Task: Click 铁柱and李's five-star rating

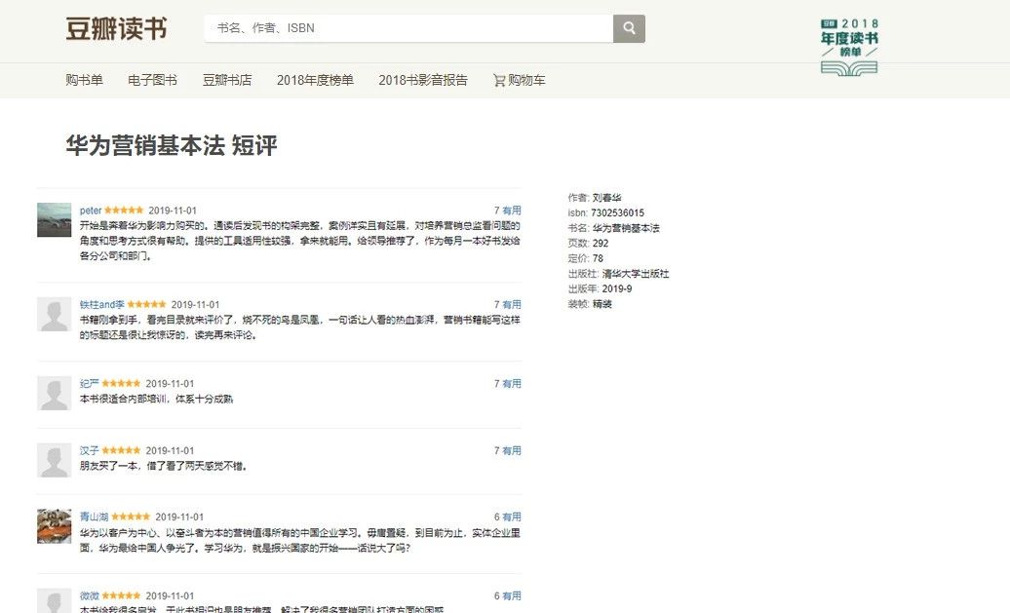Action: pos(147,304)
